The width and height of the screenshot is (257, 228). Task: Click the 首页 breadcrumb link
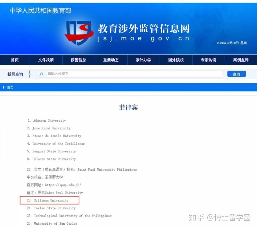pyautogui.click(x=10, y=87)
